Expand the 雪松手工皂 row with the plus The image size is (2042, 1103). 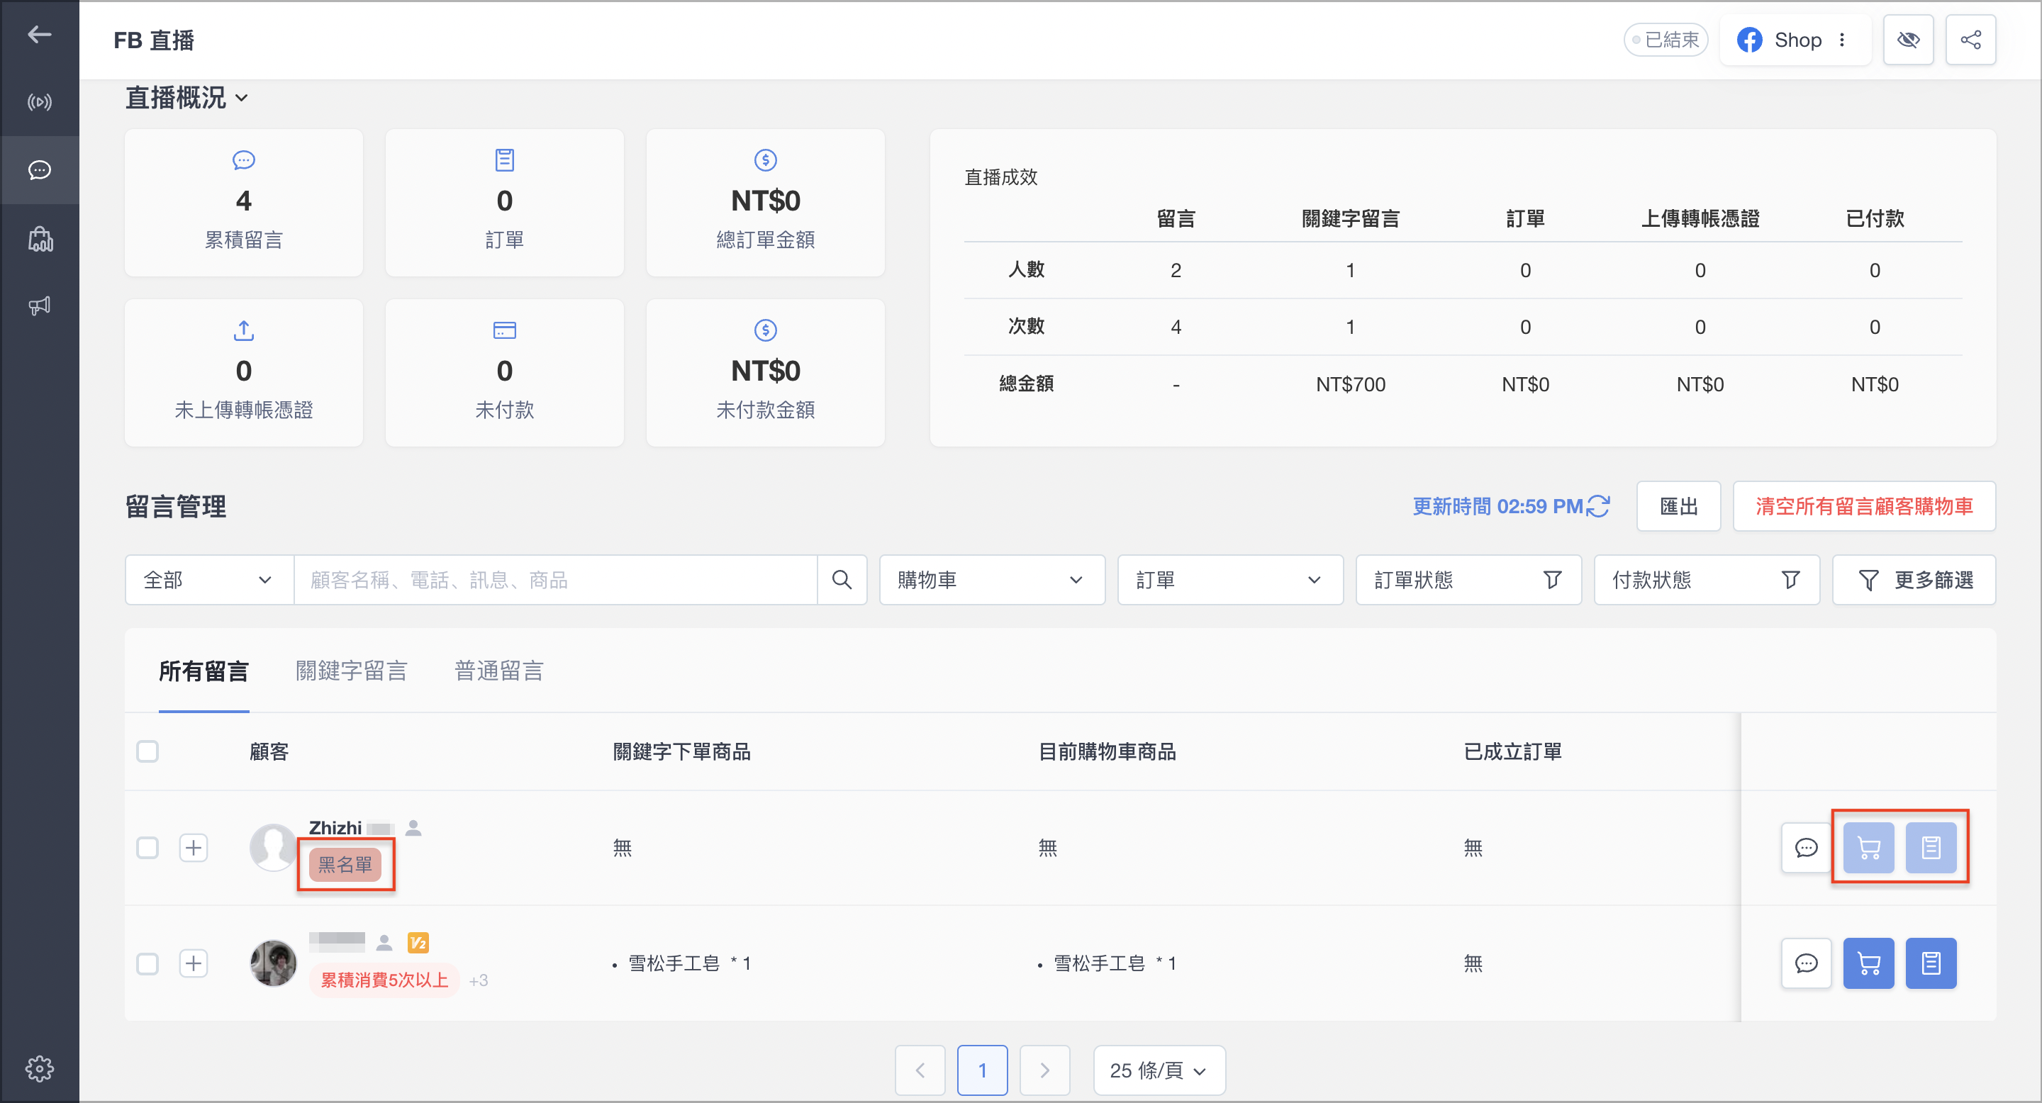(194, 963)
